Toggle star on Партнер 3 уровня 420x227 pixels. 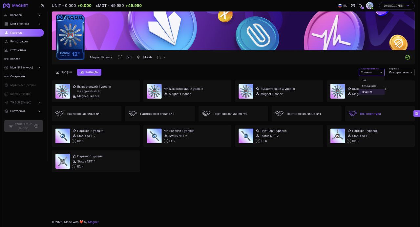258,131
